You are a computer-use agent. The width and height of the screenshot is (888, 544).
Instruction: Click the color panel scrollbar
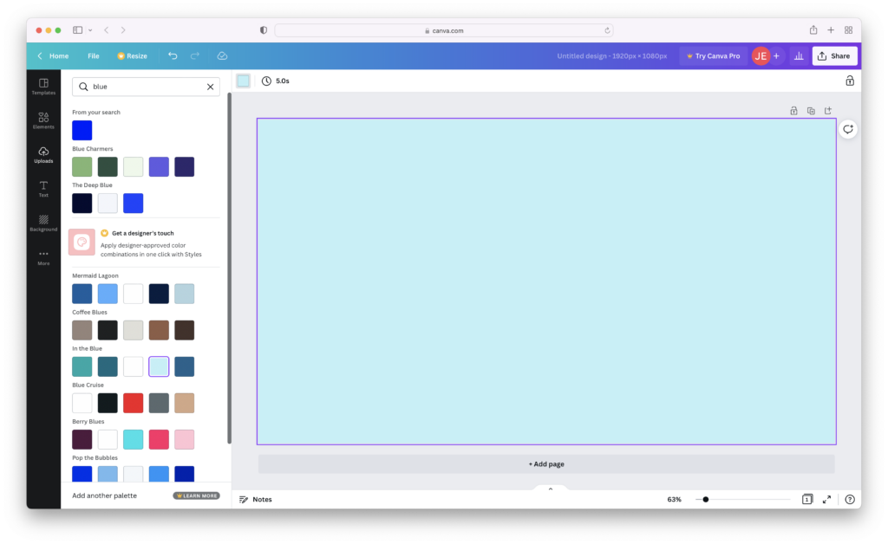coord(229,269)
